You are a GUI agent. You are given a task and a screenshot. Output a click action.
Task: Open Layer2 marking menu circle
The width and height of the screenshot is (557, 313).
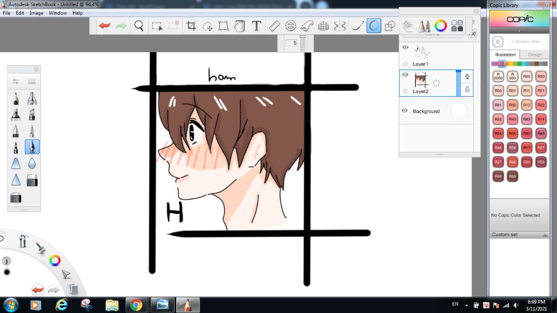pyautogui.click(x=436, y=83)
